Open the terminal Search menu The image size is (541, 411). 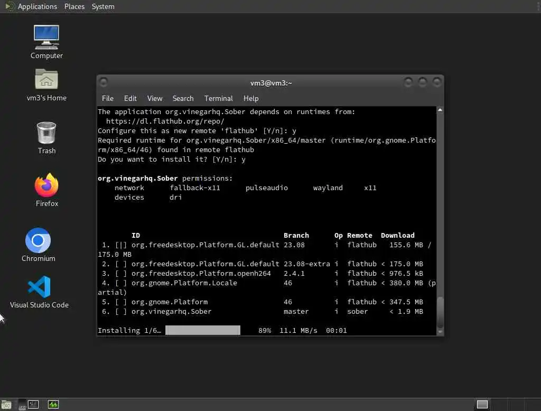point(183,98)
